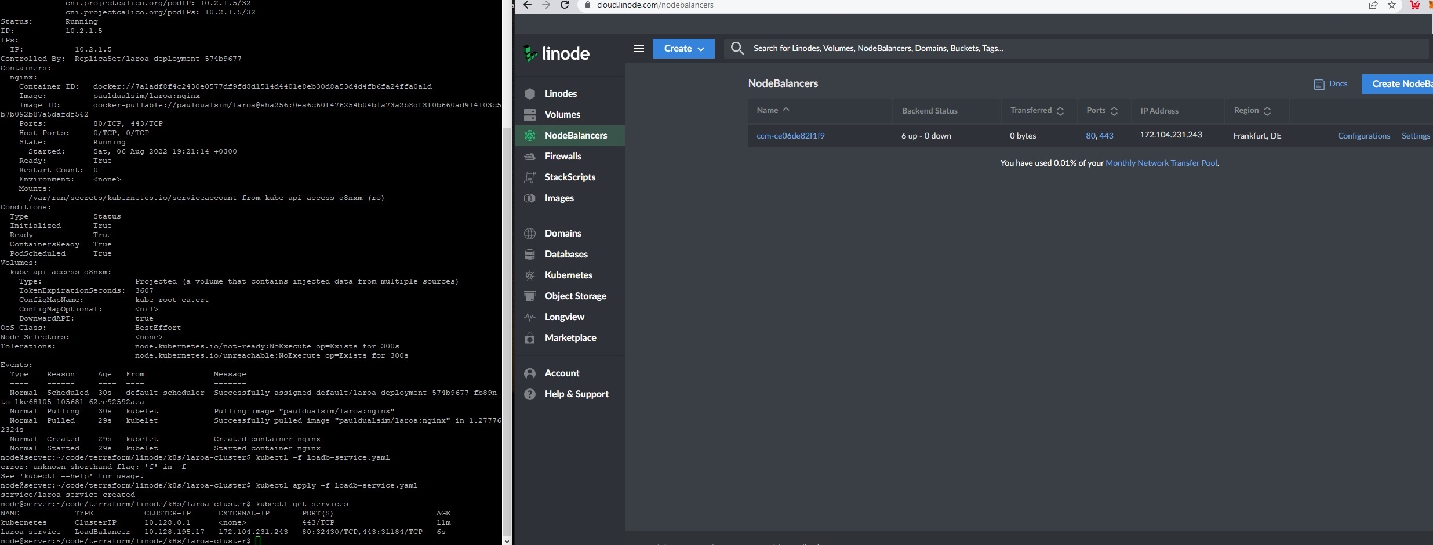1433x545 pixels.
Task: Click terminal scrollbar down arrow
Action: tap(507, 540)
